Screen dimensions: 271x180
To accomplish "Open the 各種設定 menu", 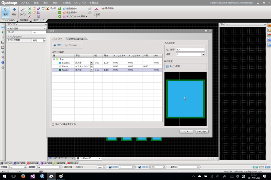I will (94, 3).
